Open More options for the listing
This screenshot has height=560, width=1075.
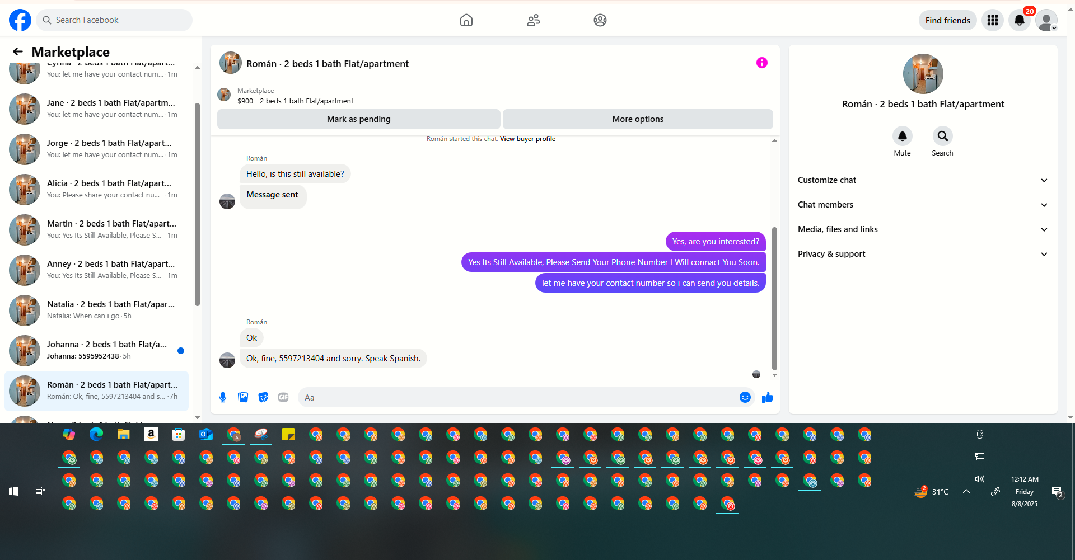tap(638, 119)
